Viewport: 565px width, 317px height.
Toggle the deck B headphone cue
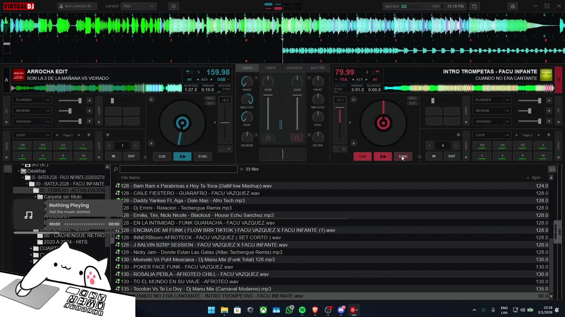(297, 138)
